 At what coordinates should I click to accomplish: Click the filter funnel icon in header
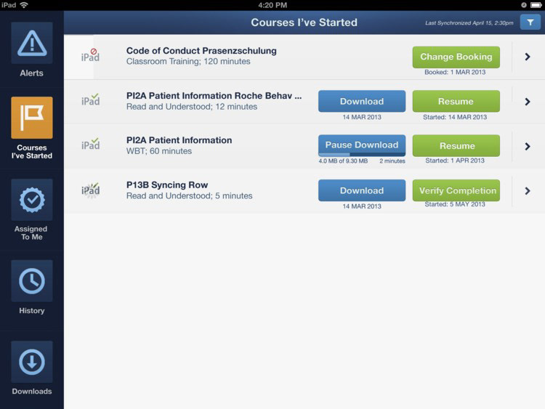tap(530, 23)
